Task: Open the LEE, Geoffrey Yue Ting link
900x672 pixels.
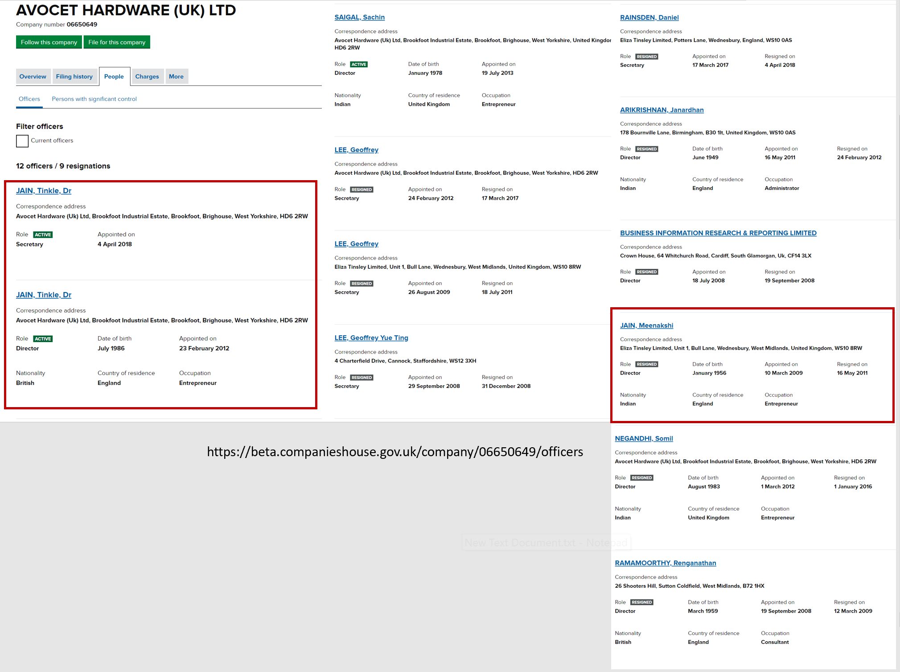Action: coord(371,338)
